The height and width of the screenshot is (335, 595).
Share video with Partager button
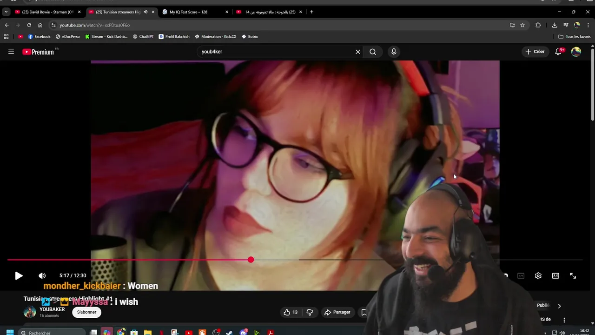click(x=337, y=312)
